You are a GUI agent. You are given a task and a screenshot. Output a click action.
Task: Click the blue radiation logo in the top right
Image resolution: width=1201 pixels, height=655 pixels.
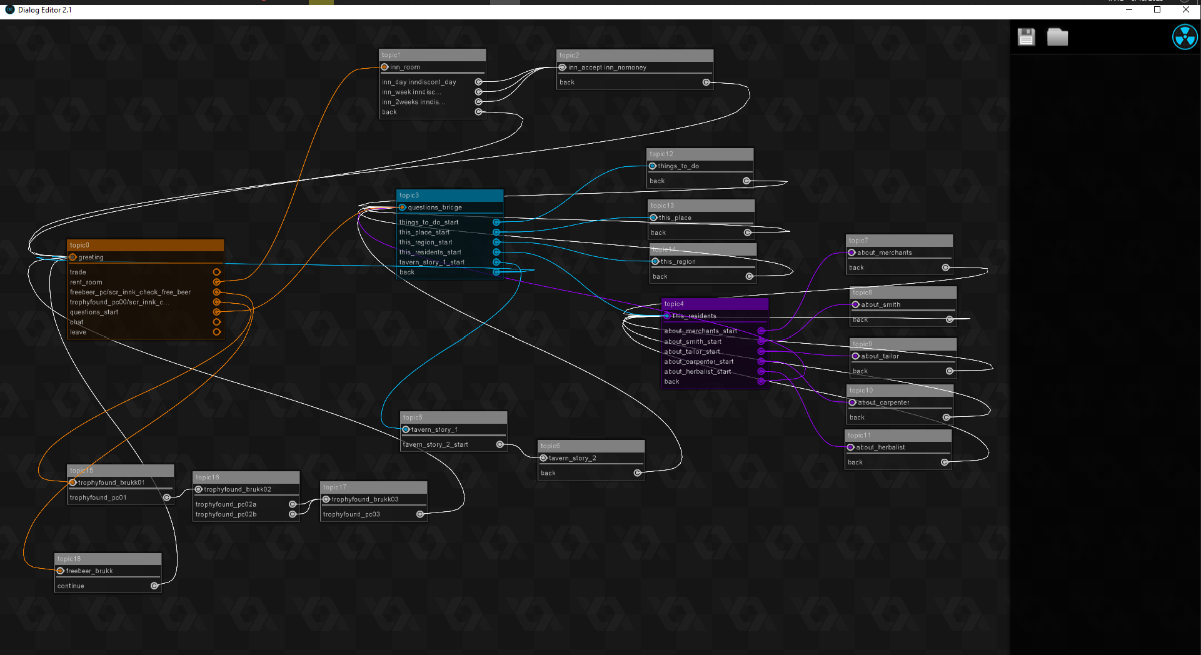[x=1185, y=37]
